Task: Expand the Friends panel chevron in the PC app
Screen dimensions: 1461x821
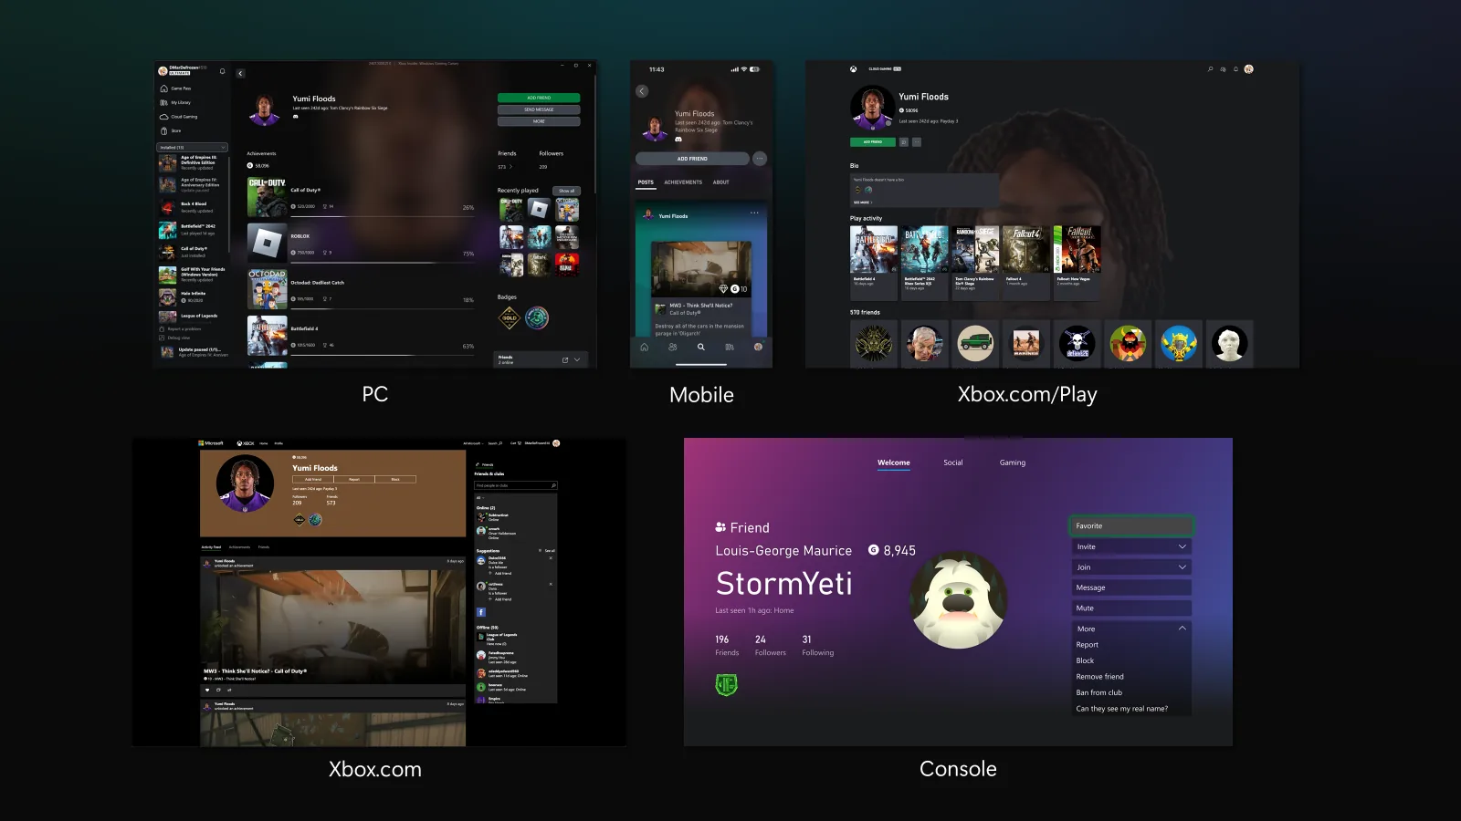Action: [577, 359]
